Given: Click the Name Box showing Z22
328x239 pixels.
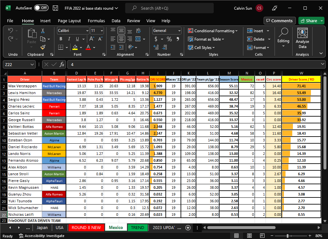Looking at the screenshot, I should click(19, 64).
